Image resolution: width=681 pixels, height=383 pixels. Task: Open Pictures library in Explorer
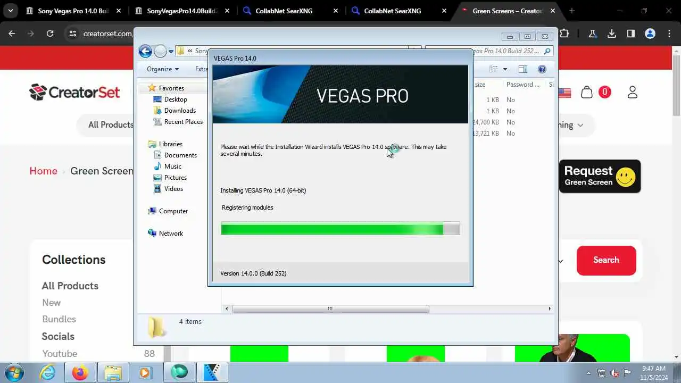[x=175, y=178]
